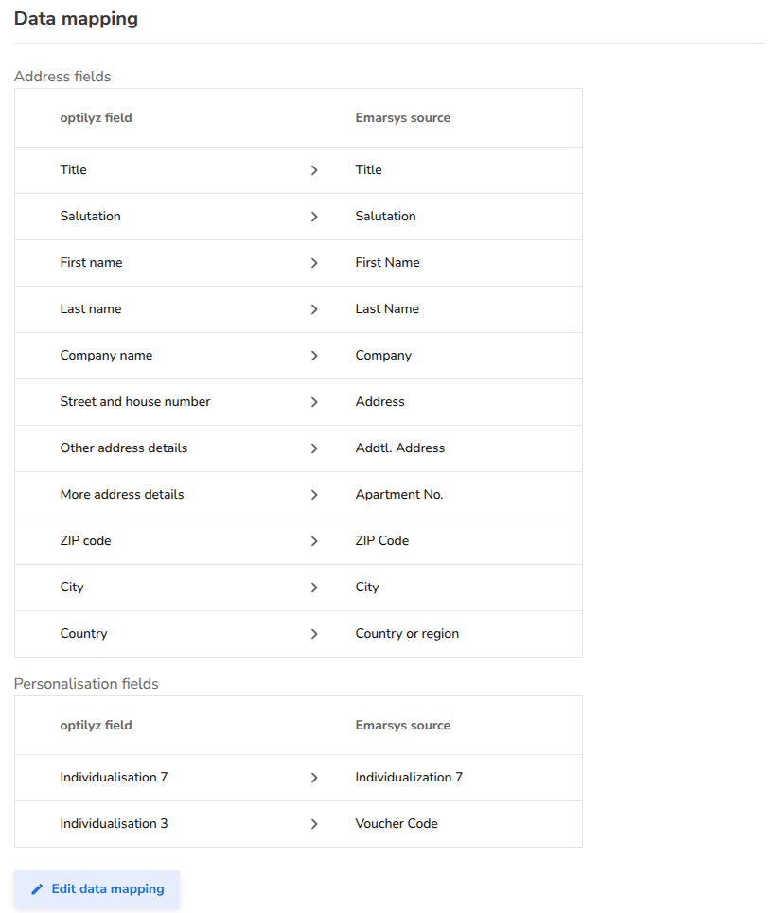
Task: Click the arrow icon beside Salutation
Action: 314,217
